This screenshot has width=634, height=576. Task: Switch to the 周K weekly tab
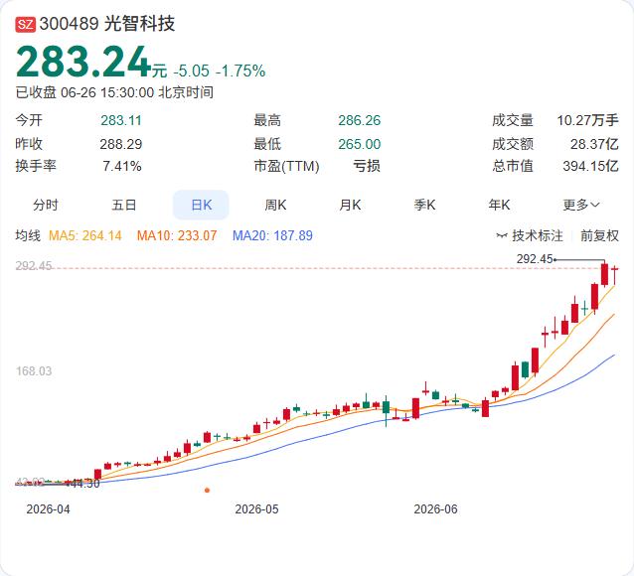[x=275, y=205]
